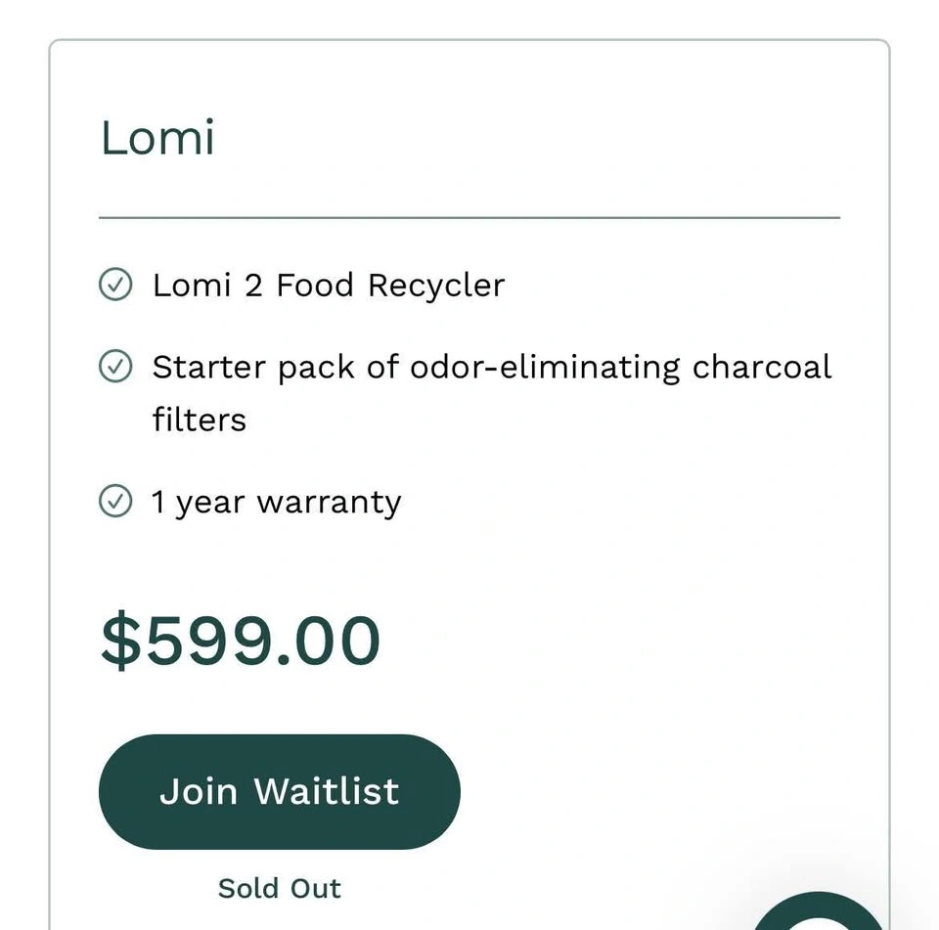The image size is (939, 930).
Task: Click the Sold Out label
Action: click(x=279, y=888)
